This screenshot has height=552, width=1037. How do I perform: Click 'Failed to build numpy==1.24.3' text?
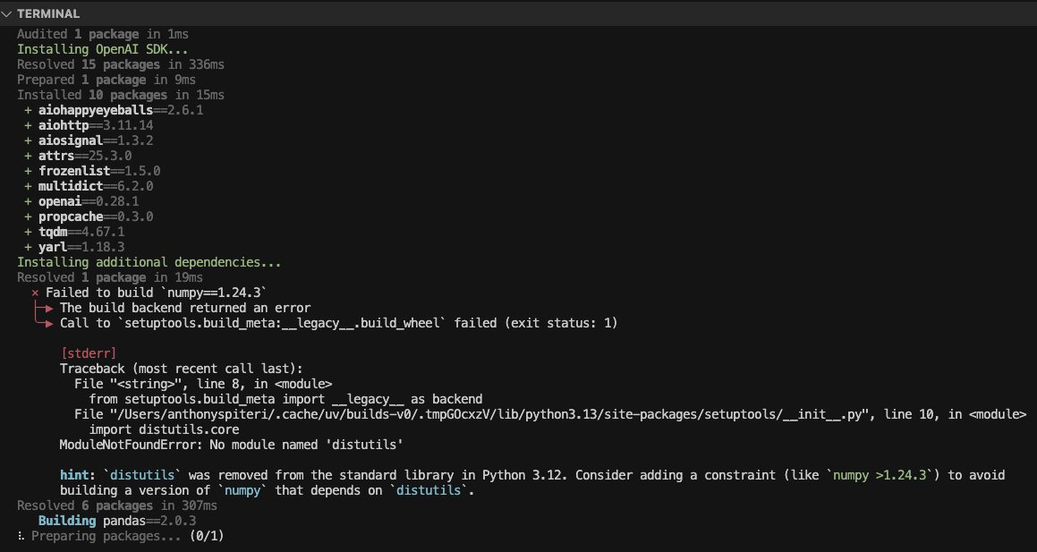click(x=156, y=293)
